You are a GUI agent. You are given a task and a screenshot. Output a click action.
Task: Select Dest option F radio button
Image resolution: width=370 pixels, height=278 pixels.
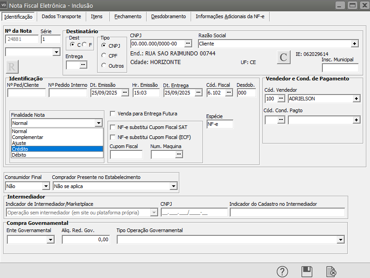[x=84, y=45]
